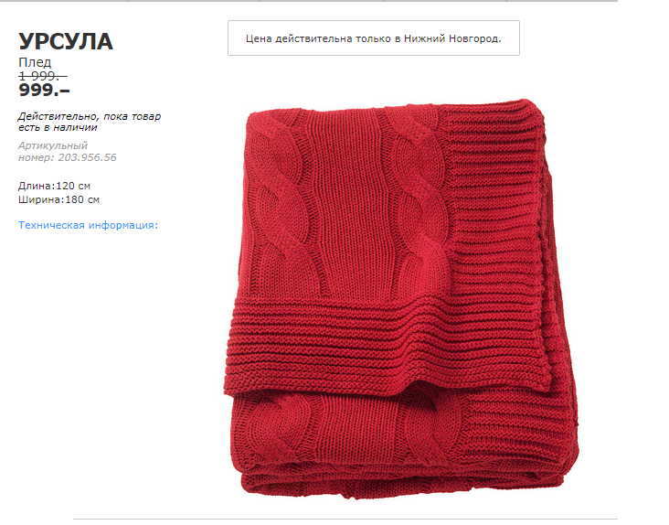Image resolution: width=669 pixels, height=525 pixels.
Task: Click the Артикульный label word
Action: point(52,145)
